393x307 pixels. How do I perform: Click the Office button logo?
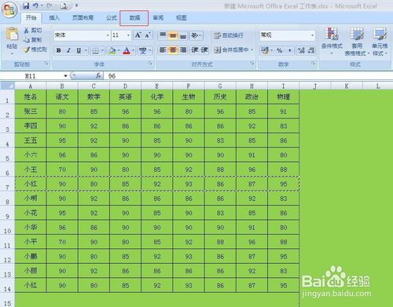[9, 9]
